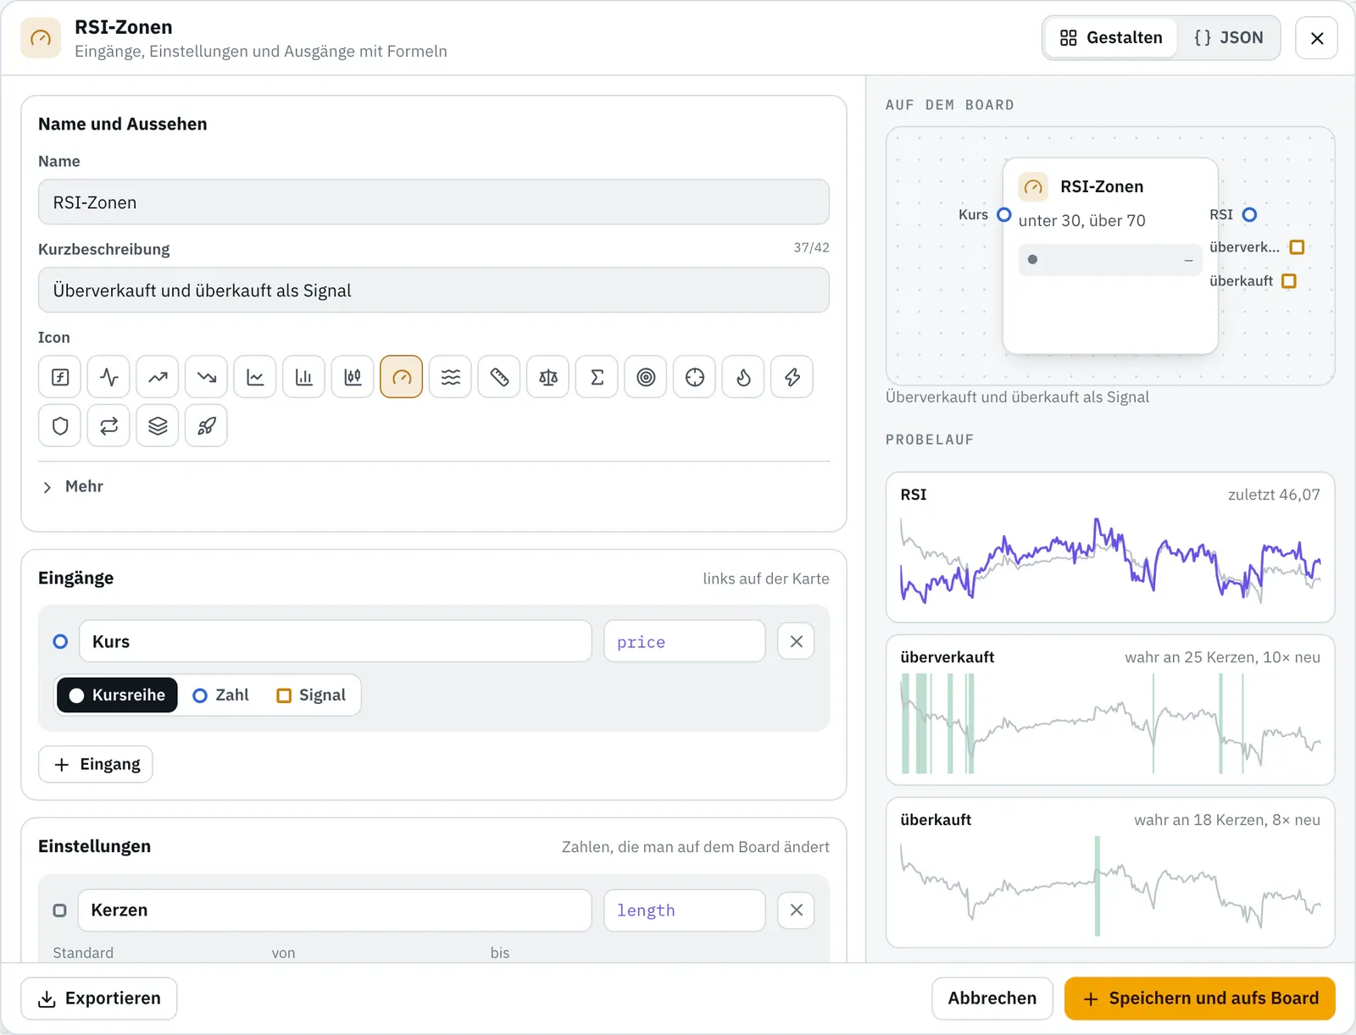Select the waves icon
Viewport: 1356px width, 1035px height.
click(451, 377)
